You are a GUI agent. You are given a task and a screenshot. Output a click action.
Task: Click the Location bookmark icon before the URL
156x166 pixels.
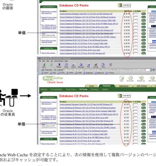(x=55, y=70)
